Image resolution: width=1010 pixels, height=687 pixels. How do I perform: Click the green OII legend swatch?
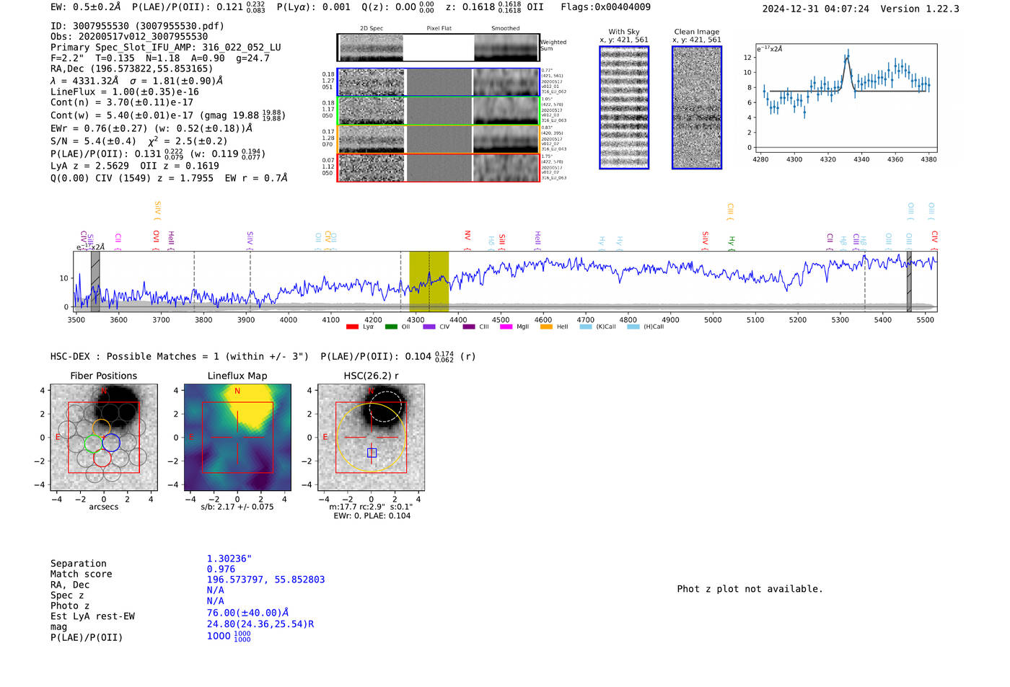(x=391, y=327)
